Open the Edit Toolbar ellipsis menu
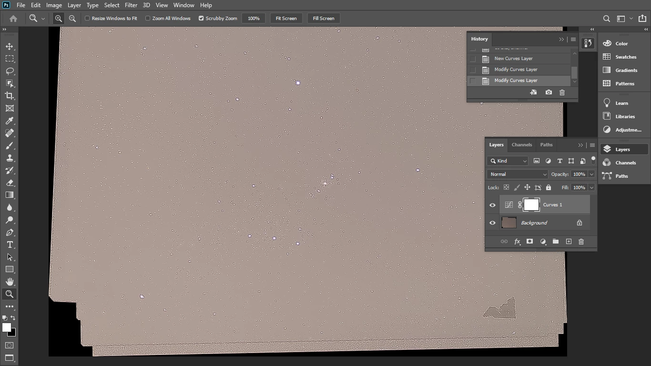Viewport: 651px width, 366px height. click(10, 306)
